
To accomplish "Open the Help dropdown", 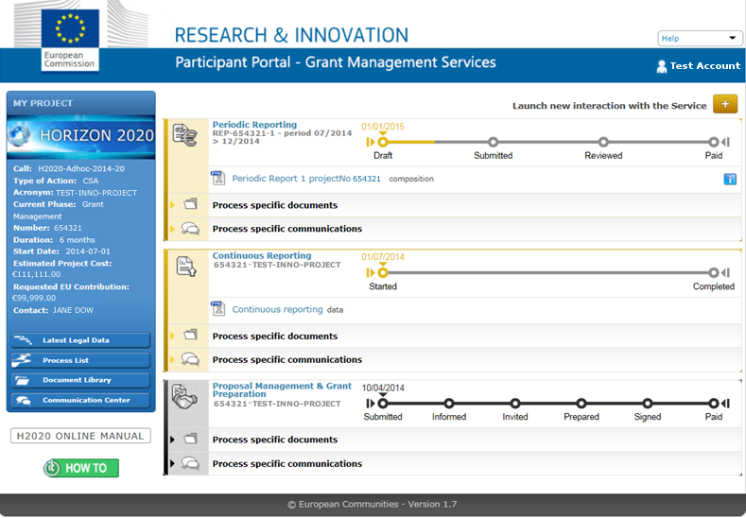I will coord(700,39).
